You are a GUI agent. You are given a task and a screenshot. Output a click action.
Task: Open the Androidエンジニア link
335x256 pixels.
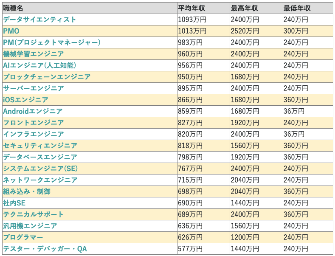[x=33, y=111]
